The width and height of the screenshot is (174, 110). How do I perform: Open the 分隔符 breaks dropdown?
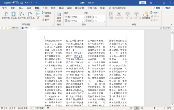pos(47,13)
